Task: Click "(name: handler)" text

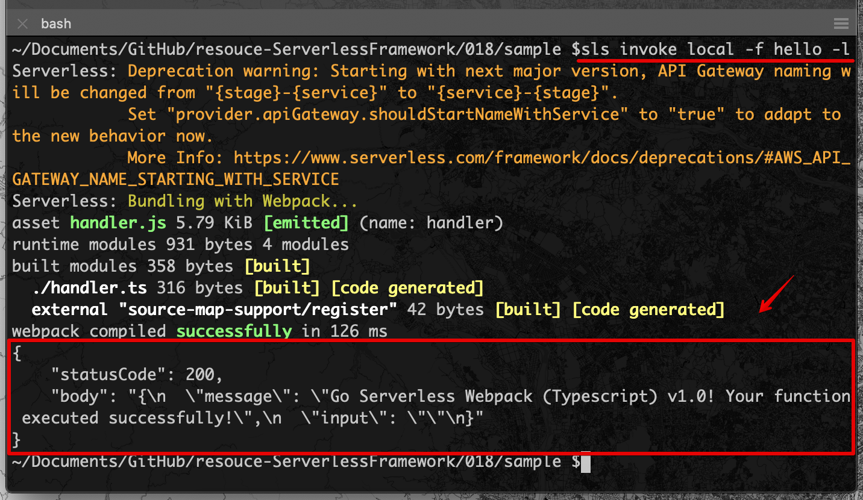Action: click(431, 223)
